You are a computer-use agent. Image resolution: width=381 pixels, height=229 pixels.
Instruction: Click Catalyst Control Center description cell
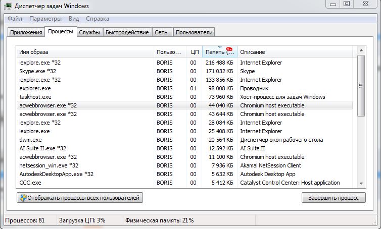pos(290,183)
